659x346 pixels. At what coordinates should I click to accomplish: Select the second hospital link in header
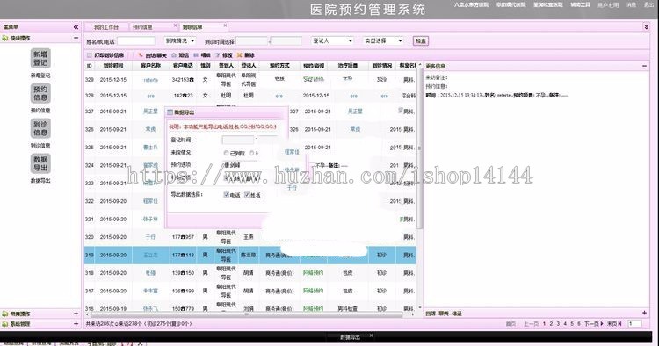pyautogui.click(x=511, y=5)
